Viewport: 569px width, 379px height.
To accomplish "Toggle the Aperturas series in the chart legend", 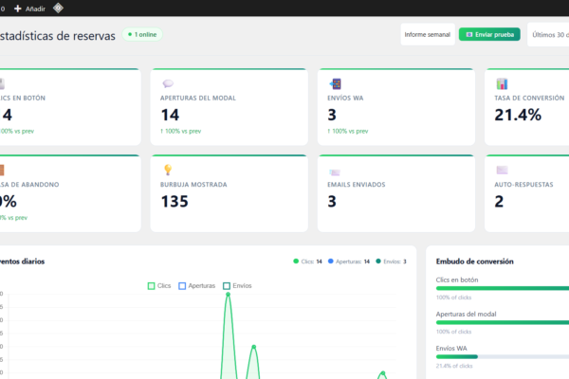I will pos(197,286).
